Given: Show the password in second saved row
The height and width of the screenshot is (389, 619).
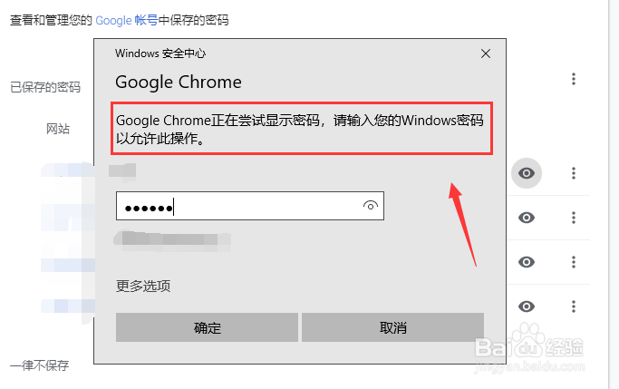Looking at the screenshot, I should 527,218.
